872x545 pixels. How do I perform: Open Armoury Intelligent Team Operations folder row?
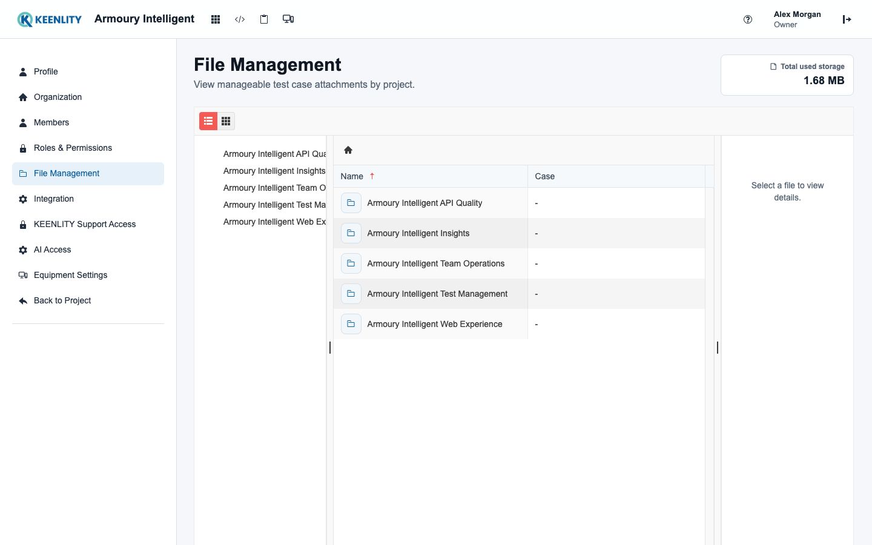(x=519, y=263)
